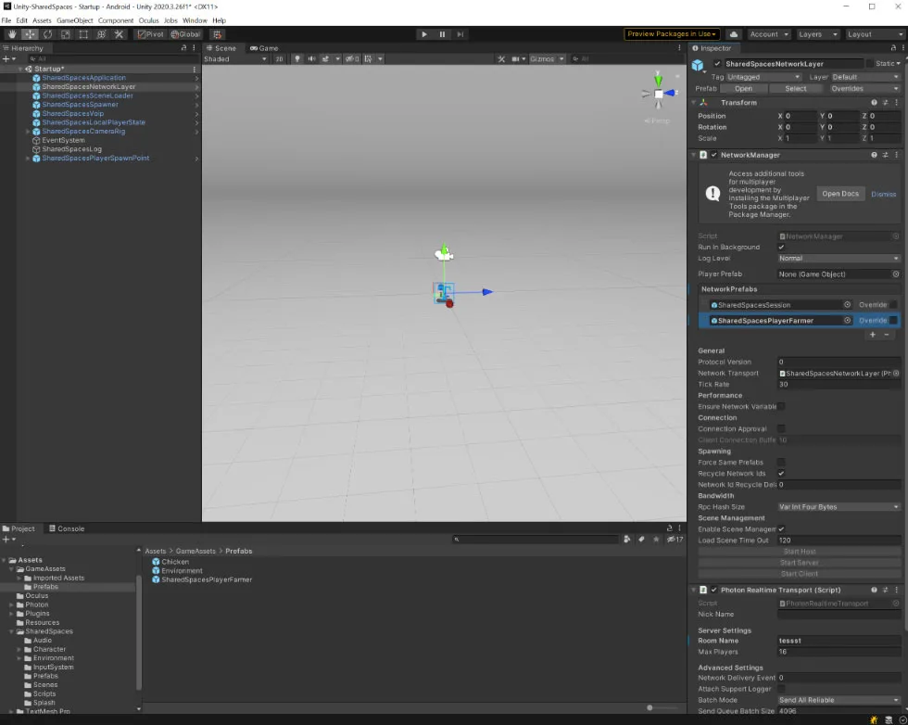Toggle Run In Background checkbox
The image size is (908, 725).
[781, 248]
